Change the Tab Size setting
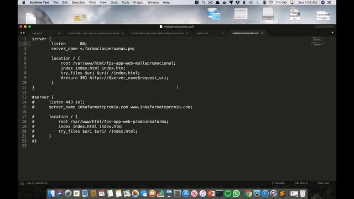The width and height of the screenshot is (354, 199). pyautogui.click(x=301, y=183)
